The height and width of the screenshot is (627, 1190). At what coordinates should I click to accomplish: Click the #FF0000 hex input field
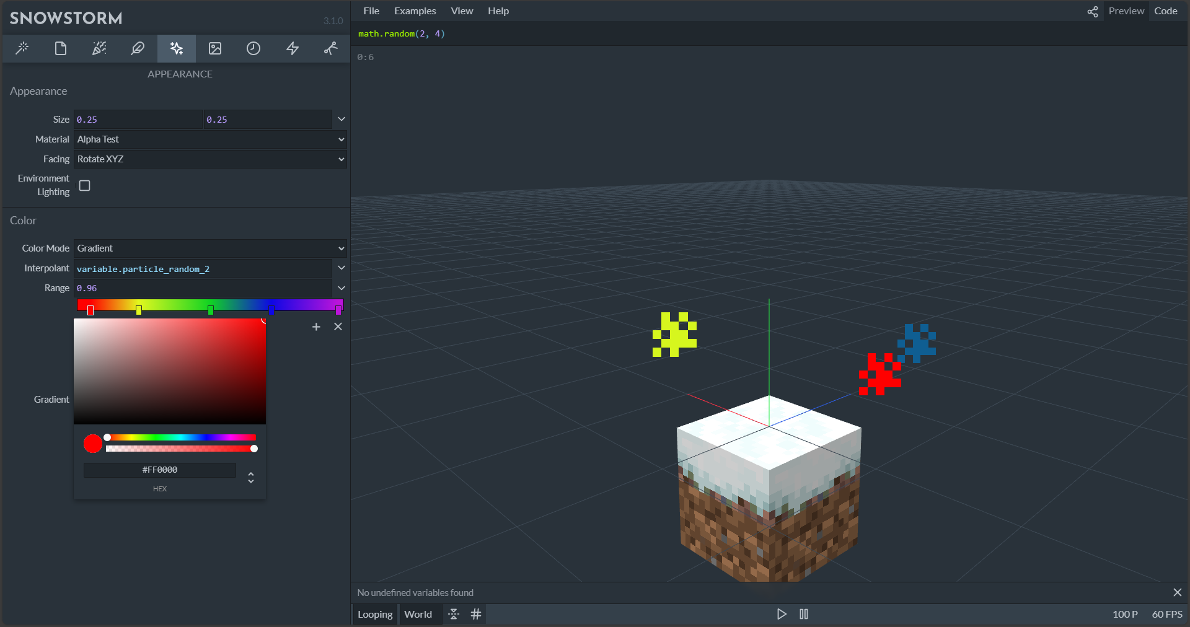point(160,470)
